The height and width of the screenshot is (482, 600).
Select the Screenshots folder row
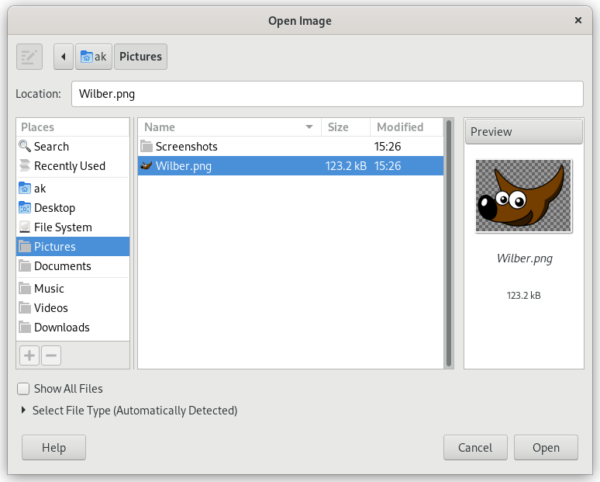tap(291, 147)
